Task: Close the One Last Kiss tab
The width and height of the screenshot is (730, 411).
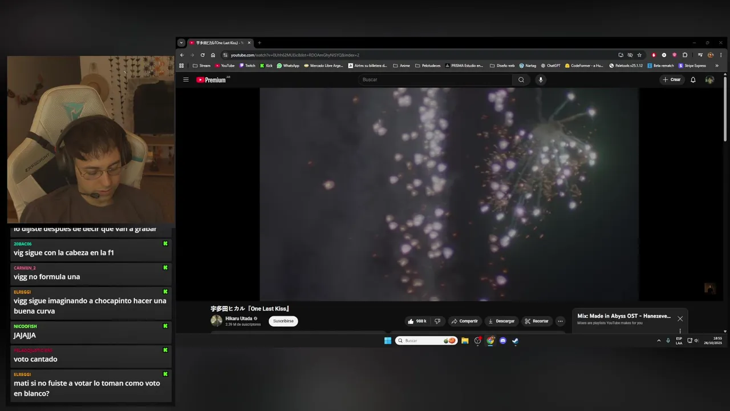Action: [249, 43]
